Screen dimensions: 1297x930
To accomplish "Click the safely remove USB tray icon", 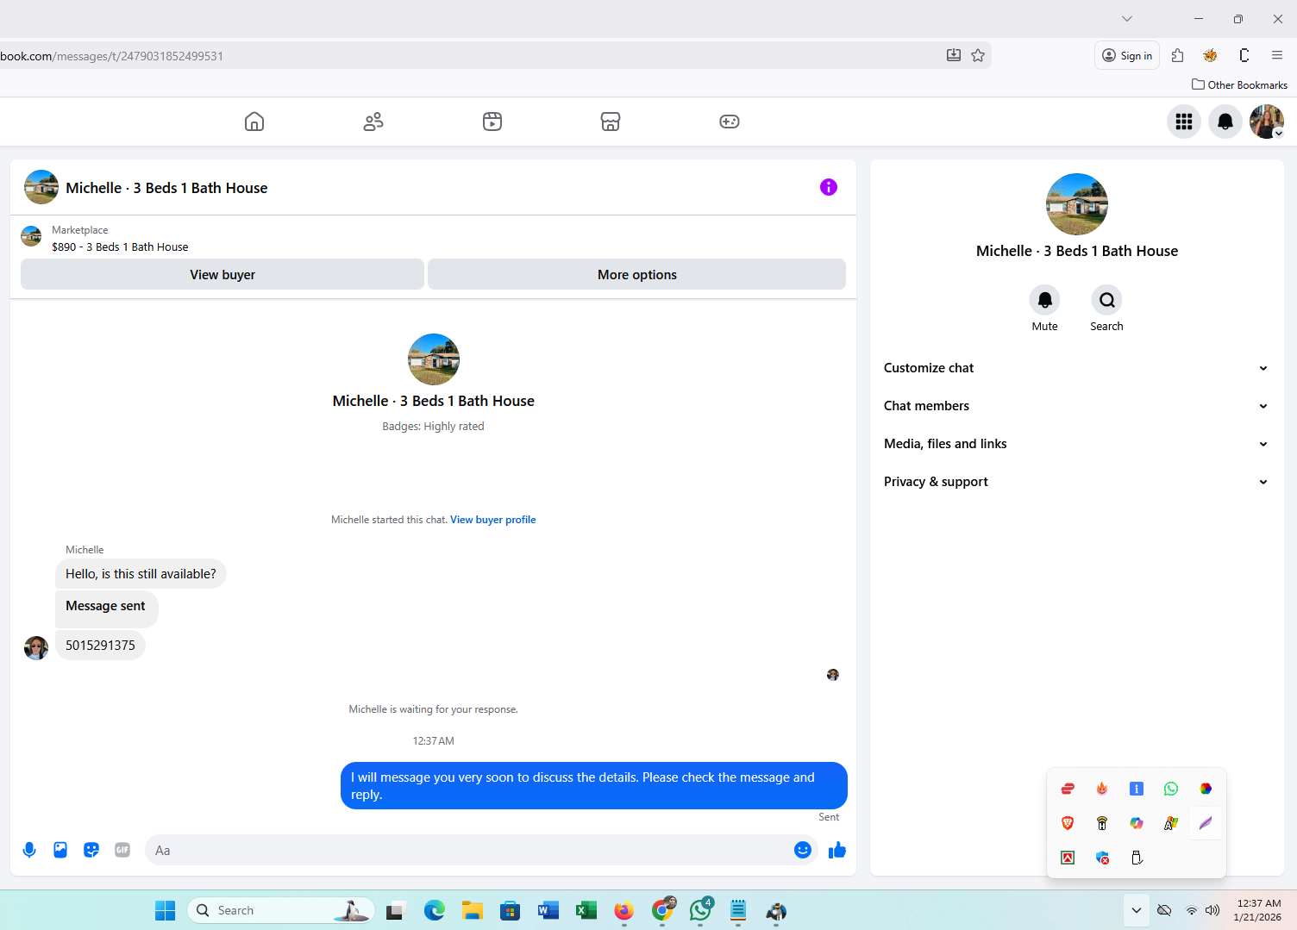I will 1137,858.
